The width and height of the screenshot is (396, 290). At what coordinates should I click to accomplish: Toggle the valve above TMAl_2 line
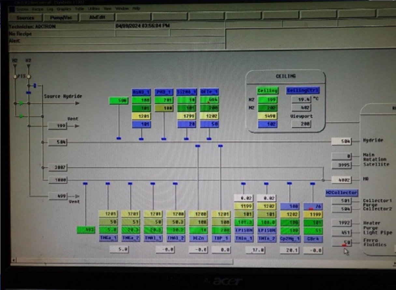[x=175, y=184]
